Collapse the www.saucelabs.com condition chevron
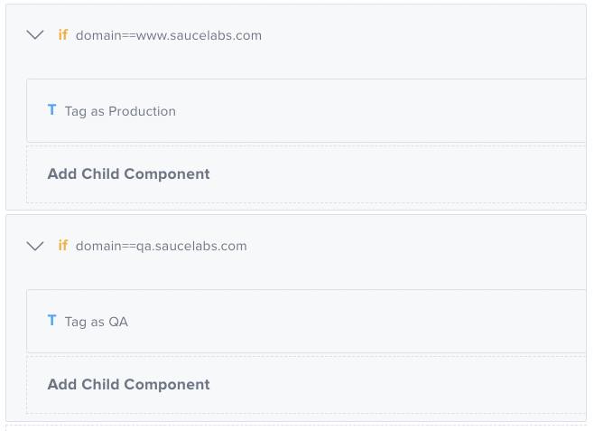The image size is (594, 431). coord(35,36)
